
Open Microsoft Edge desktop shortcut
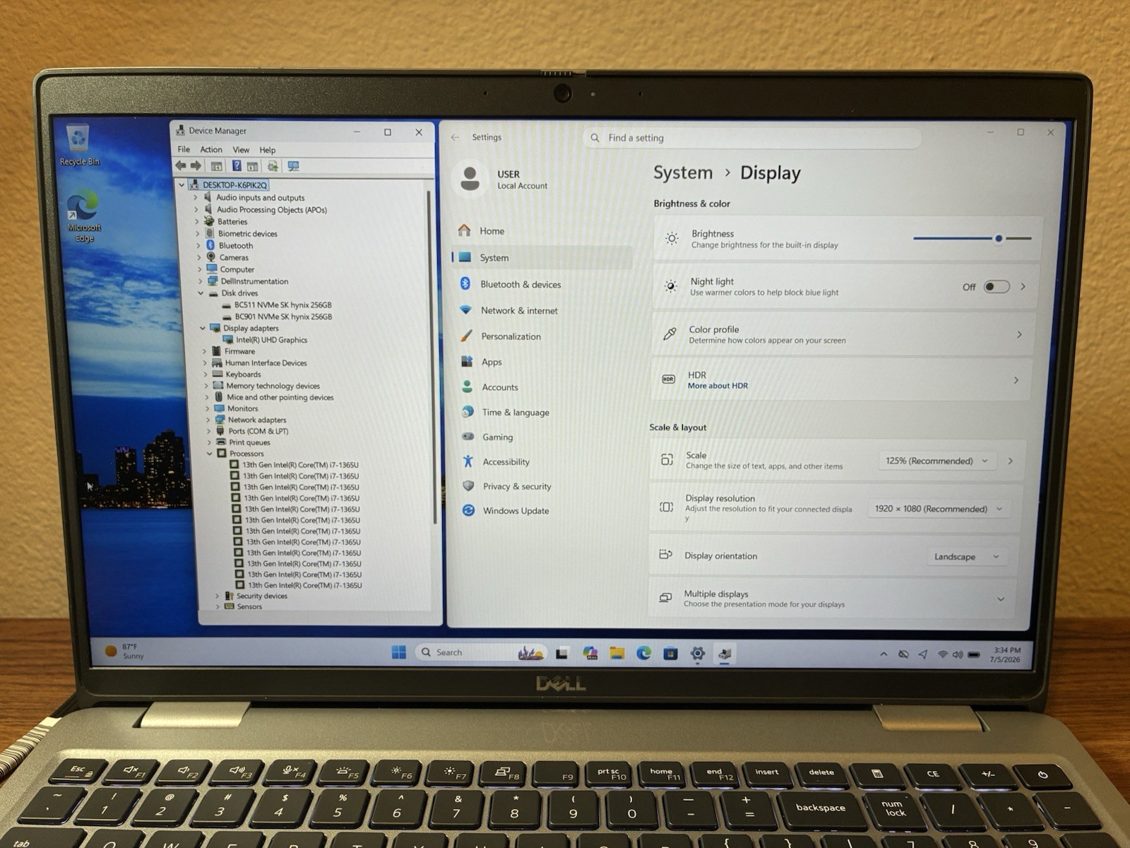[83, 216]
